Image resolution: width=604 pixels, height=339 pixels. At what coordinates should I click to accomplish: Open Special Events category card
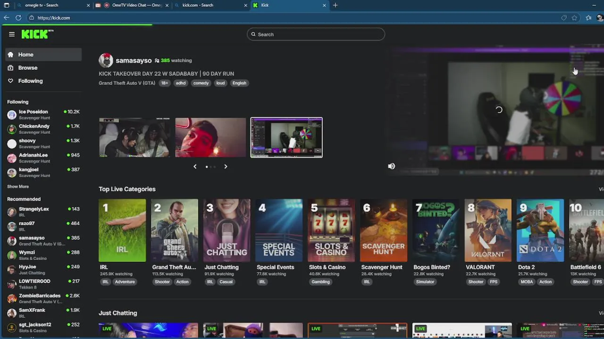point(279,230)
